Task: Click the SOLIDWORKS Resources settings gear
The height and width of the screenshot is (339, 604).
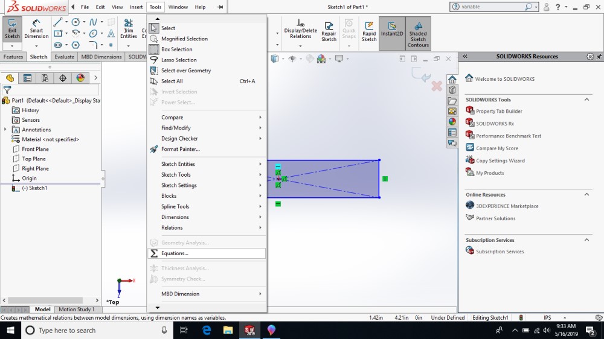Action: pos(590,57)
